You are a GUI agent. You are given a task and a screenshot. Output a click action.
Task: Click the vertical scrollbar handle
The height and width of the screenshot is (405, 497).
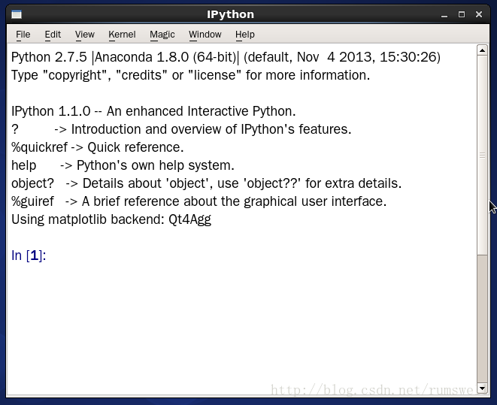click(x=482, y=155)
